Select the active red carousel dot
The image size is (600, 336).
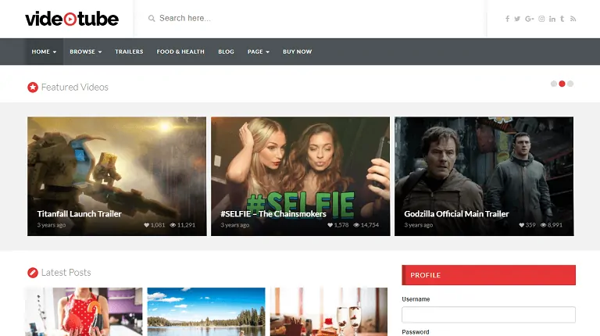click(x=562, y=84)
